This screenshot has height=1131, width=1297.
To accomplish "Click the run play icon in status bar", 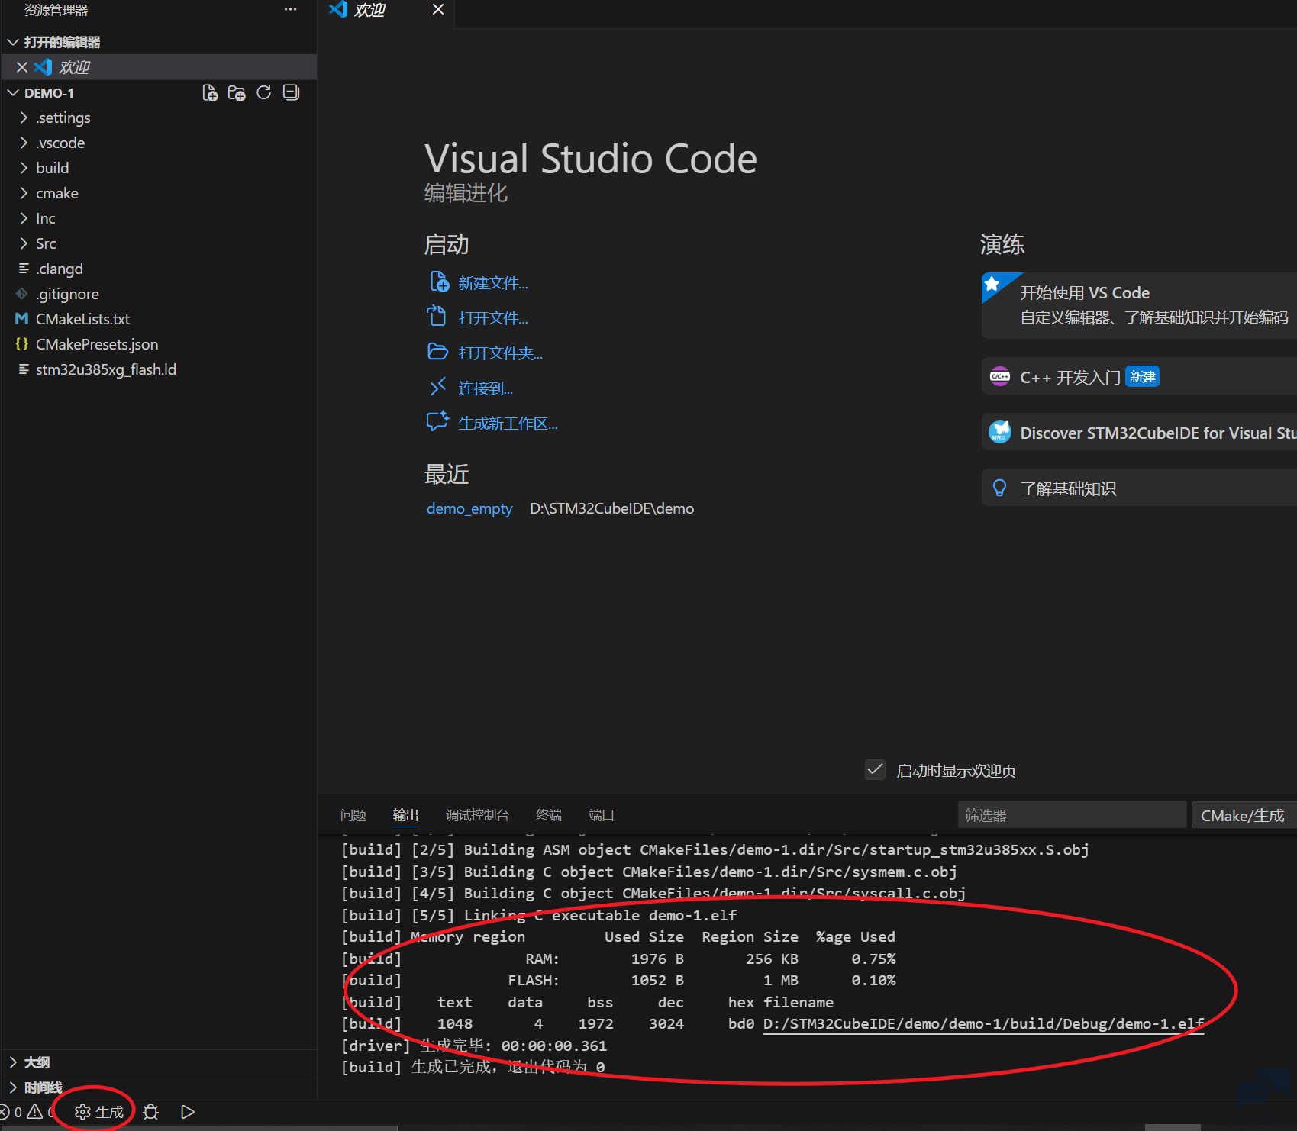I will (x=187, y=1112).
